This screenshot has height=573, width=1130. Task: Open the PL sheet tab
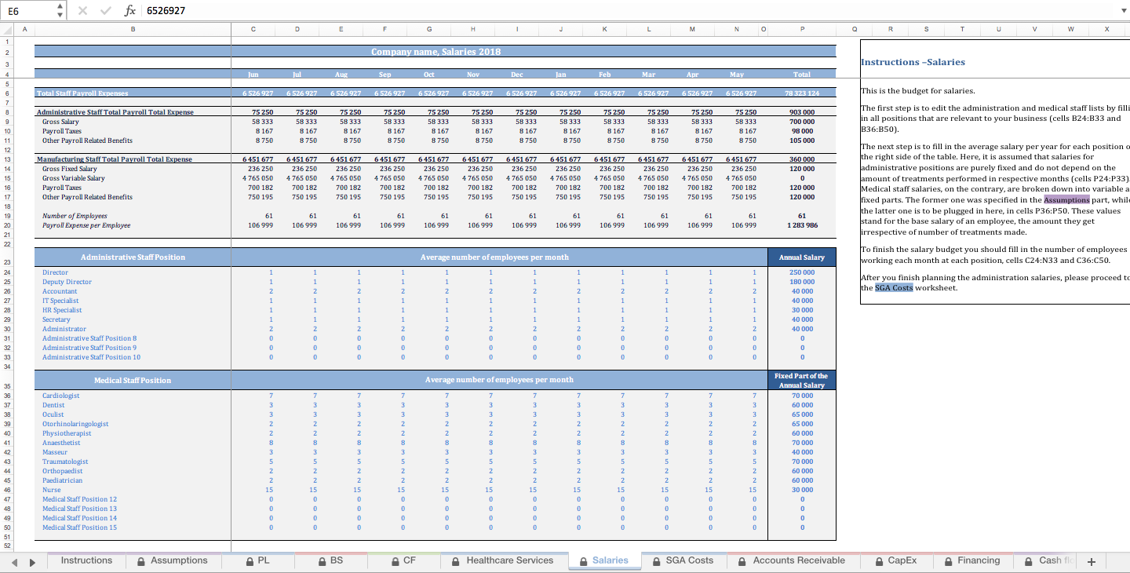pos(257,560)
